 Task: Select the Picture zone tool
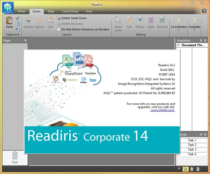(140, 22)
